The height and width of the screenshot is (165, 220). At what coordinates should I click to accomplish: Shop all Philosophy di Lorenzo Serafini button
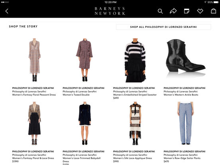click(x=163, y=27)
